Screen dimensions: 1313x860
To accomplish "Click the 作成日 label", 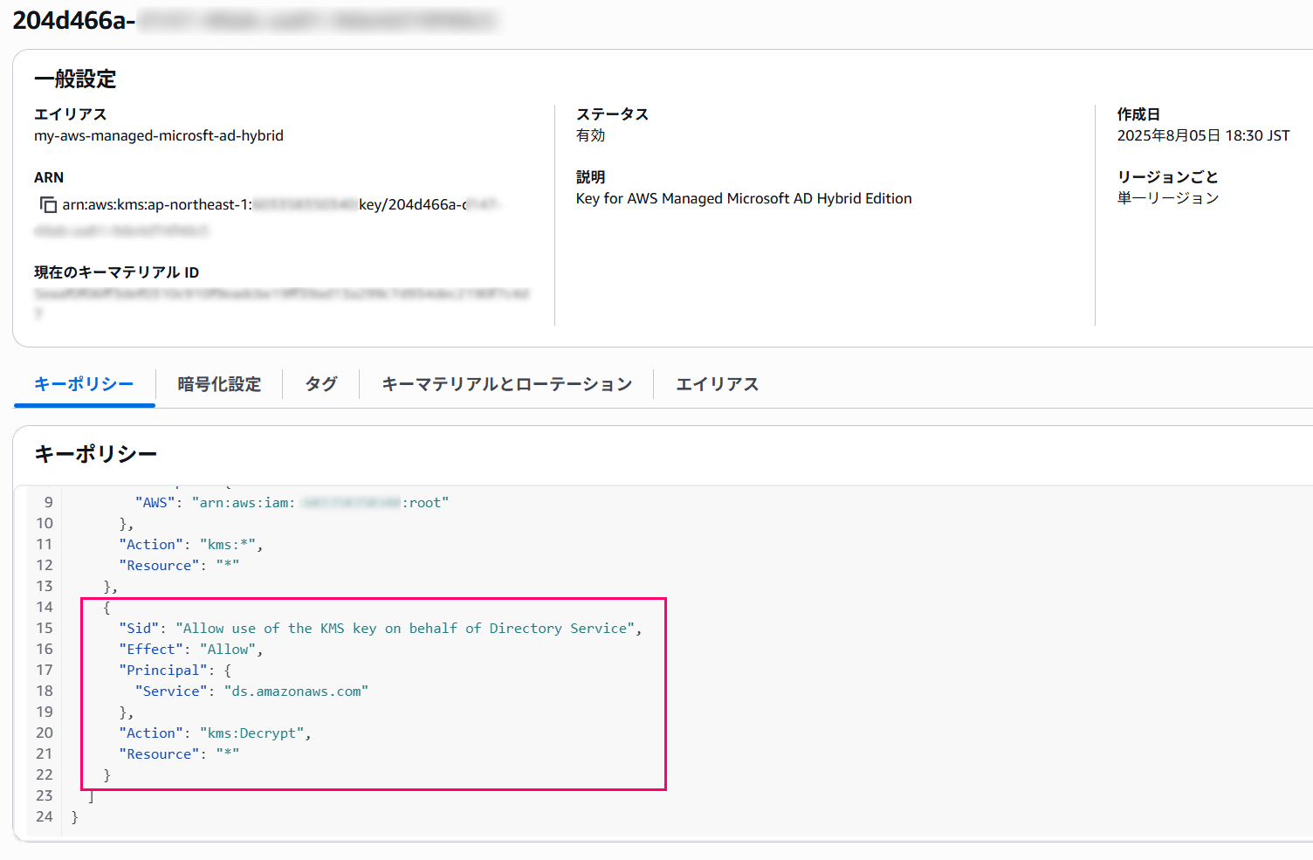I will coord(1138,114).
